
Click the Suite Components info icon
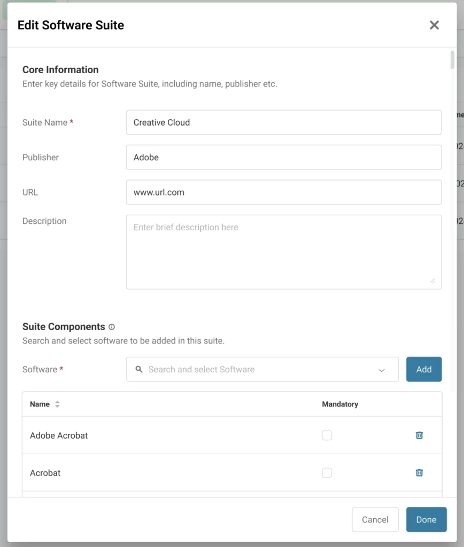[112, 327]
